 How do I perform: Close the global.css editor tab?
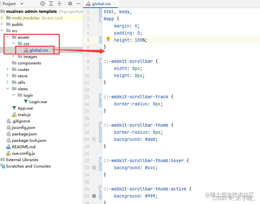click(x=114, y=4)
